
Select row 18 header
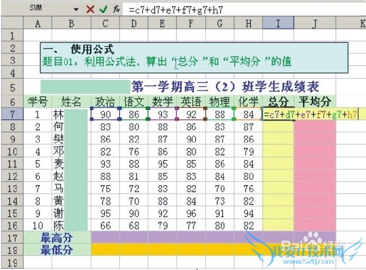tap(12, 250)
